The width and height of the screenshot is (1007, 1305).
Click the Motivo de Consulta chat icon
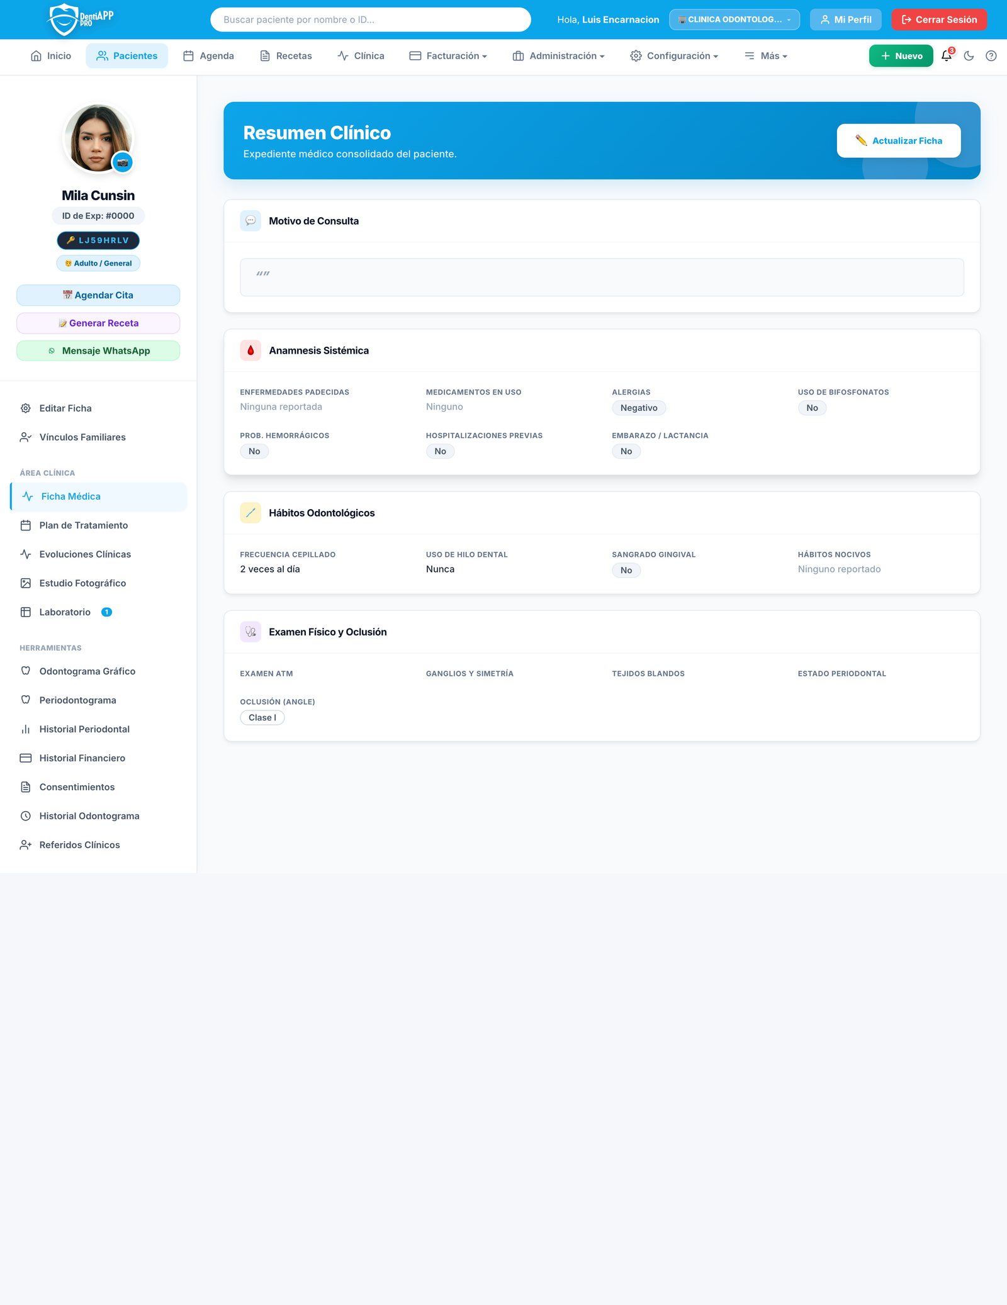point(250,221)
